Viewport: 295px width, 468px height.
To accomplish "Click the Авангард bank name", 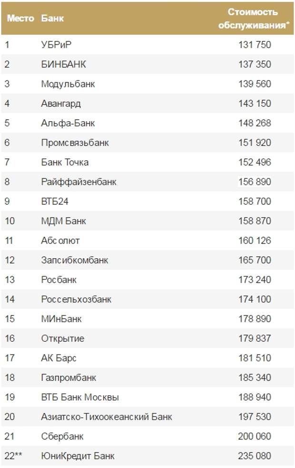I will coord(61,104).
